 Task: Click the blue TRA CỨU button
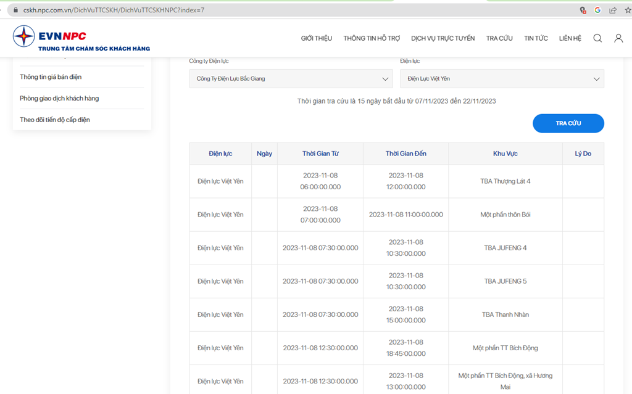tap(568, 123)
